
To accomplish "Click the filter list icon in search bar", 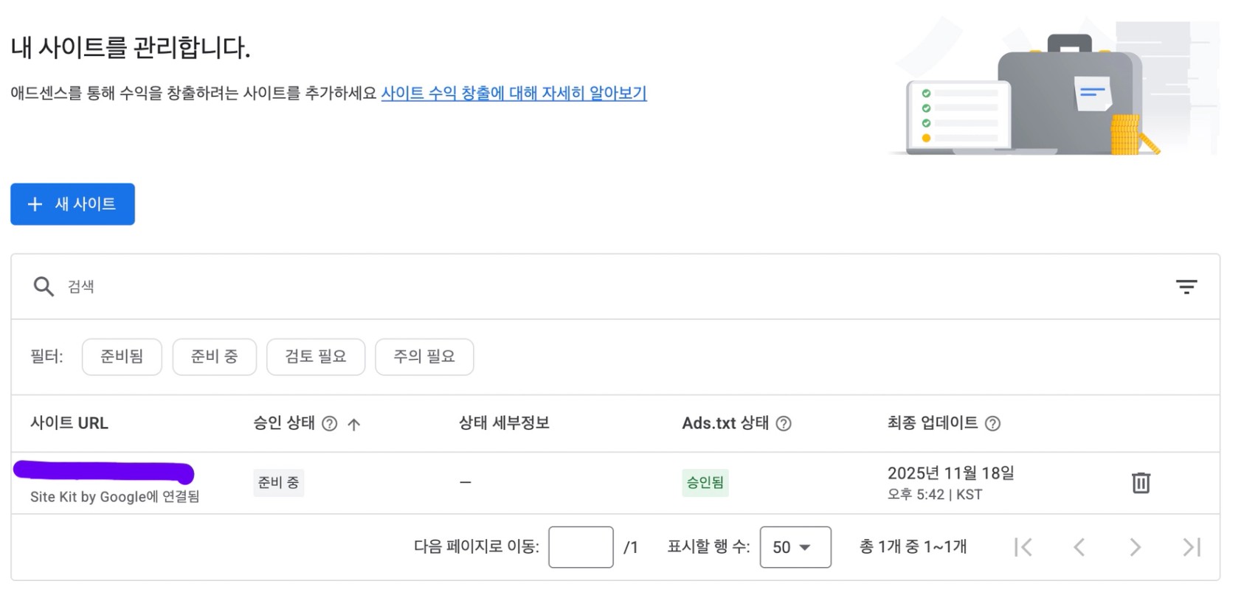I will point(1186,287).
